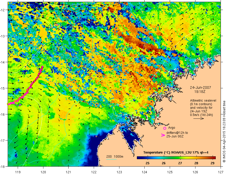226x174 pixels.
Task: Click the color bar value 26
Action: click(164, 163)
